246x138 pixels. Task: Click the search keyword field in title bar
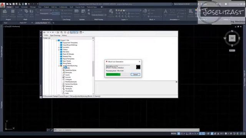coord(184,4)
